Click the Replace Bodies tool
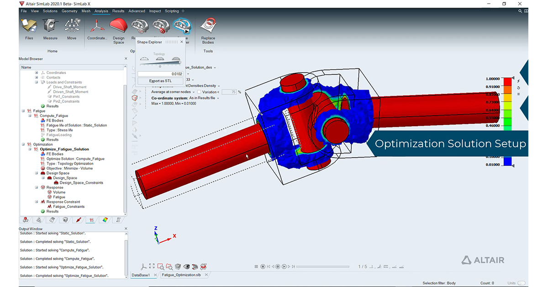This screenshot has height=287, width=548. coord(208,31)
